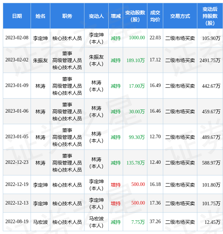
Task: Click 李定坤(本人) in the 2022-12-19 row
Action: 96,185
